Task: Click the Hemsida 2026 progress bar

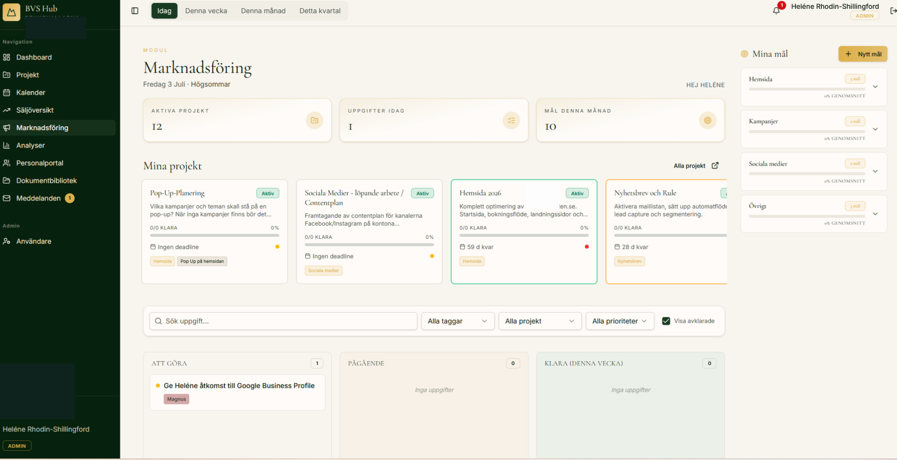Action: pos(524,235)
